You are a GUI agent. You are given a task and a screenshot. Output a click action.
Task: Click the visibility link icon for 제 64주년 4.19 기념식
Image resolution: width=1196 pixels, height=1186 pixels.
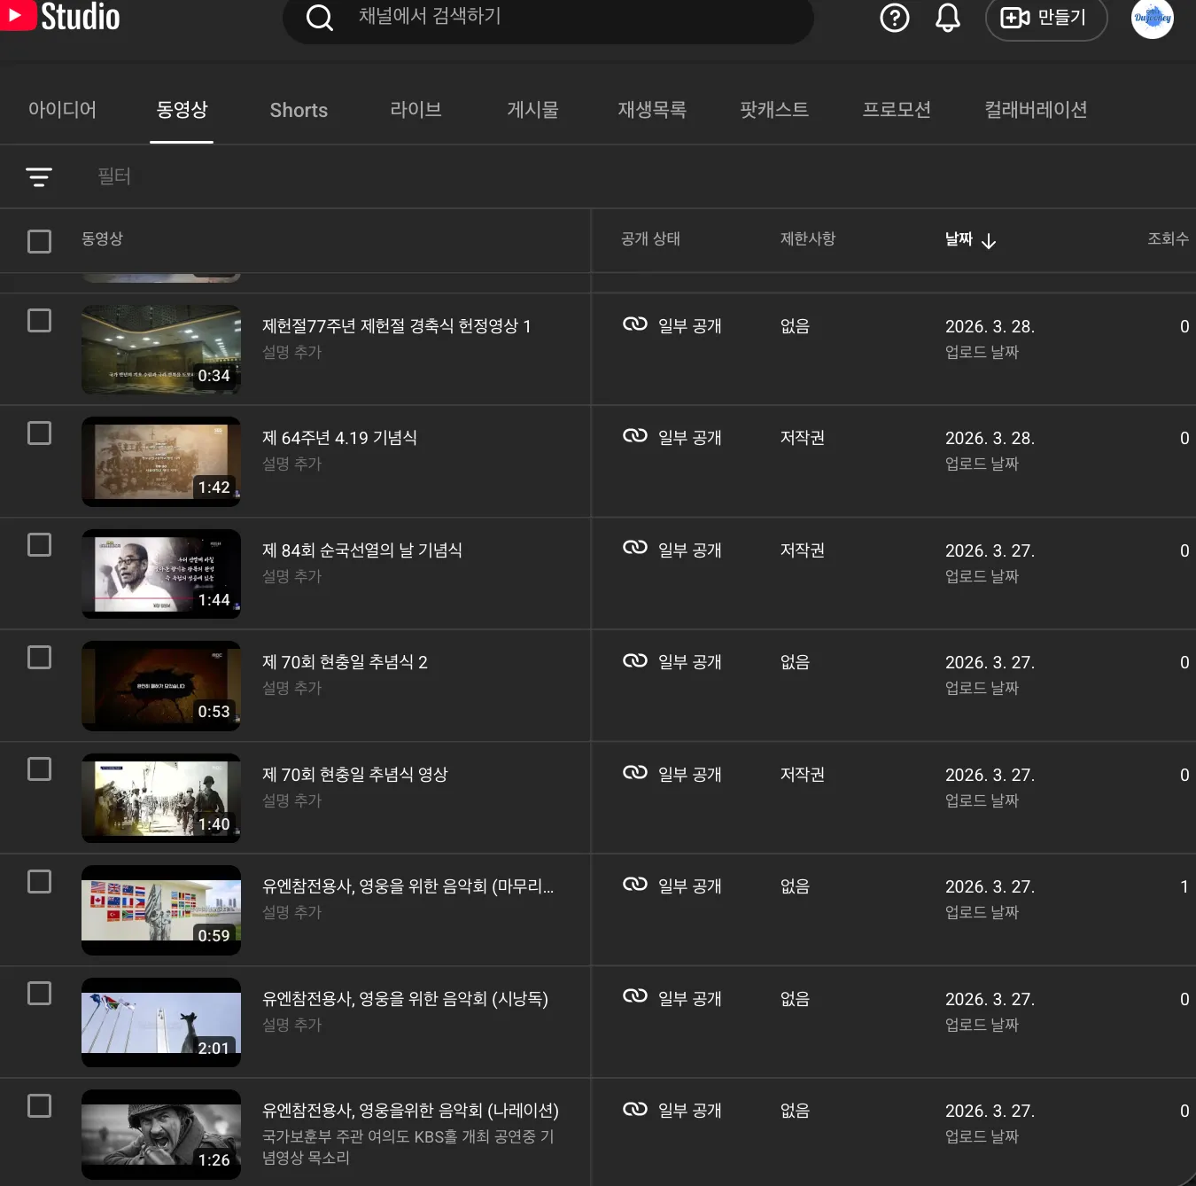pos(635,436)
